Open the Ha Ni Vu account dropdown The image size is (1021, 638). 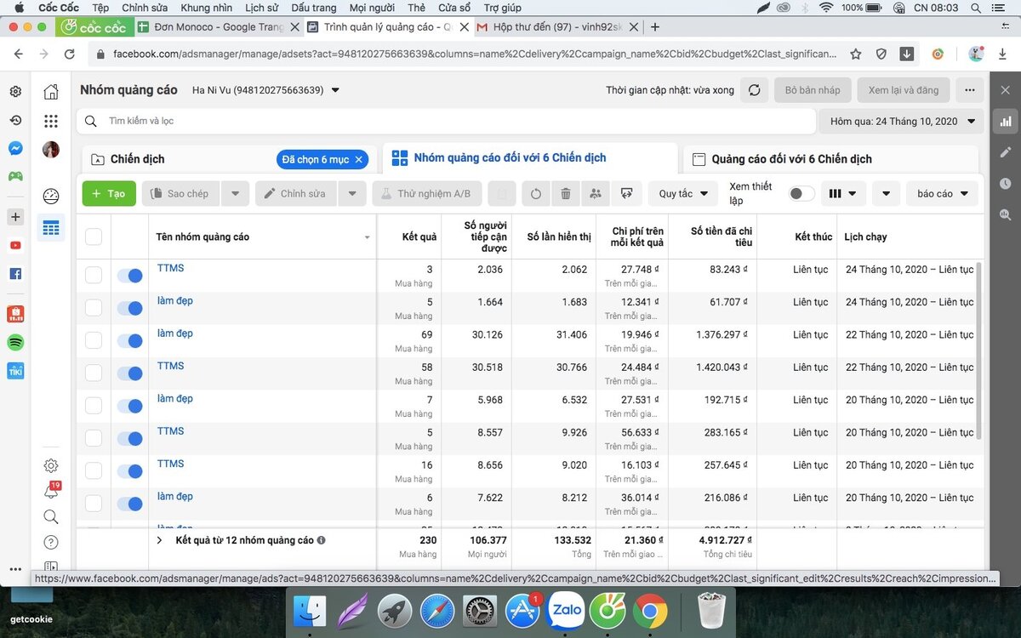265,90
